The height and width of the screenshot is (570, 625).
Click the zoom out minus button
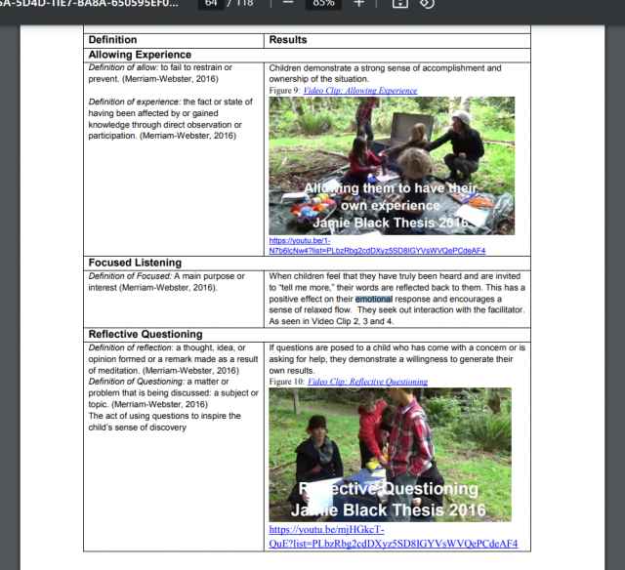[x=288, y=4]
